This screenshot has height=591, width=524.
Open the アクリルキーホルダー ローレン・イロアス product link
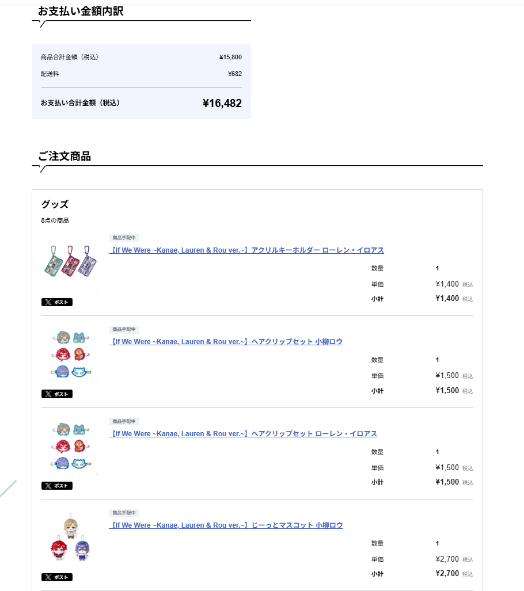[x=246, y=250]
